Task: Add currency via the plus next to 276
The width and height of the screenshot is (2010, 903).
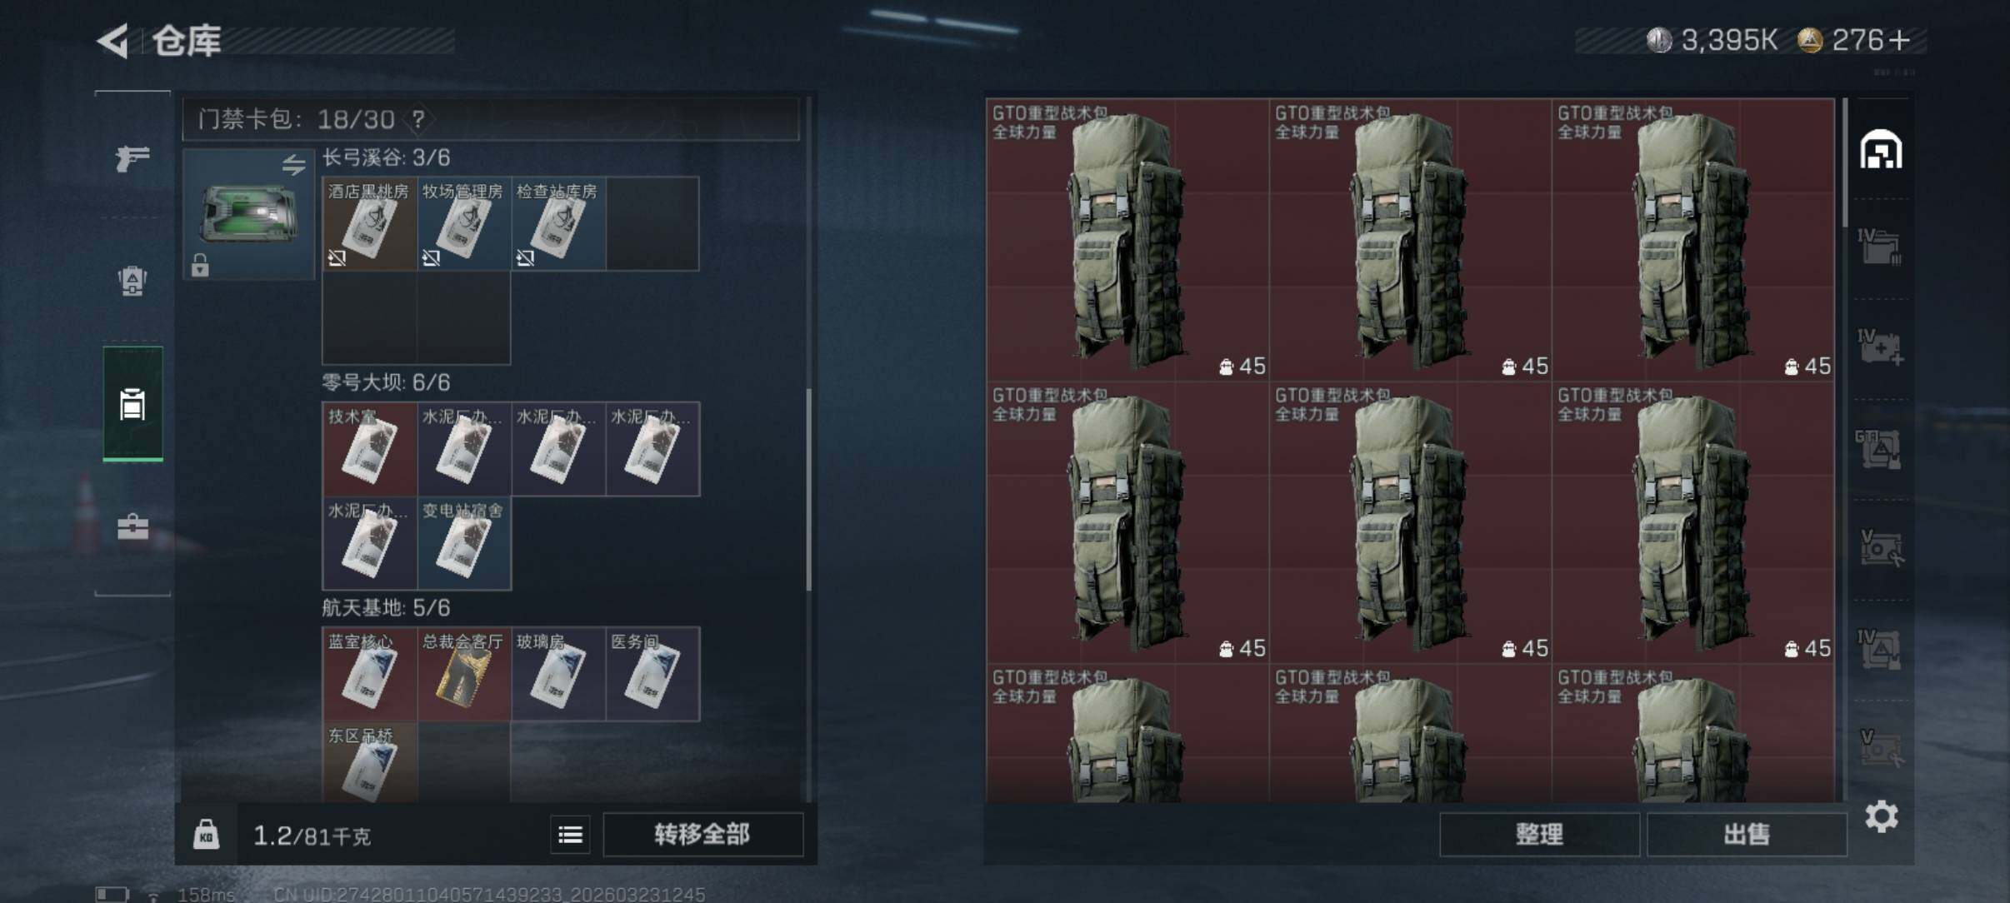Action: click(x=1899, y=40)
